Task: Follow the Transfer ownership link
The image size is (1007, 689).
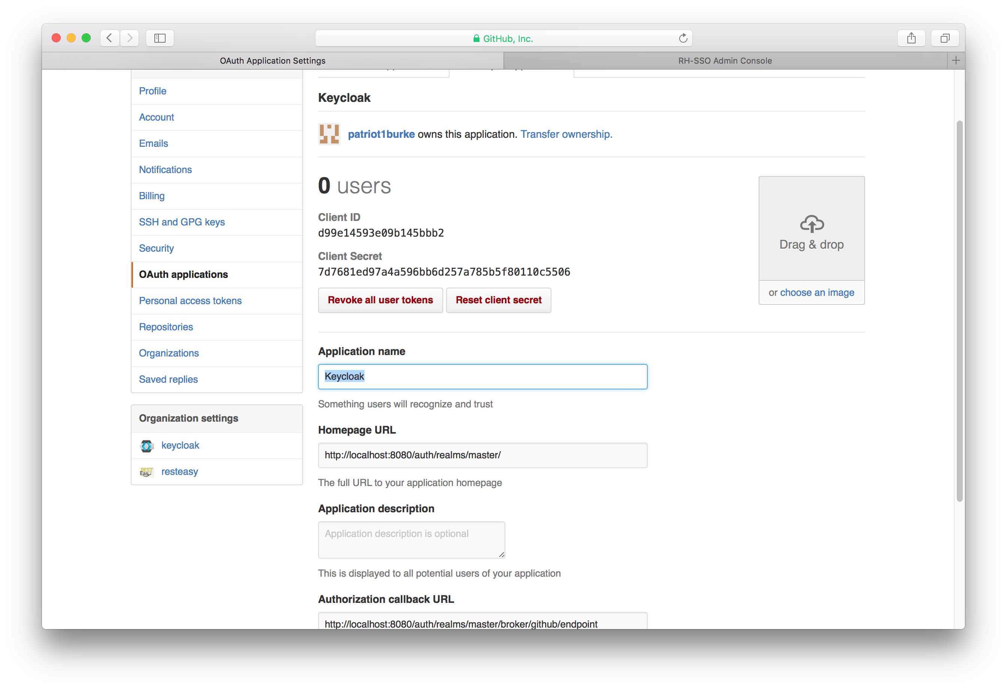Action: (x=566, y=134)
